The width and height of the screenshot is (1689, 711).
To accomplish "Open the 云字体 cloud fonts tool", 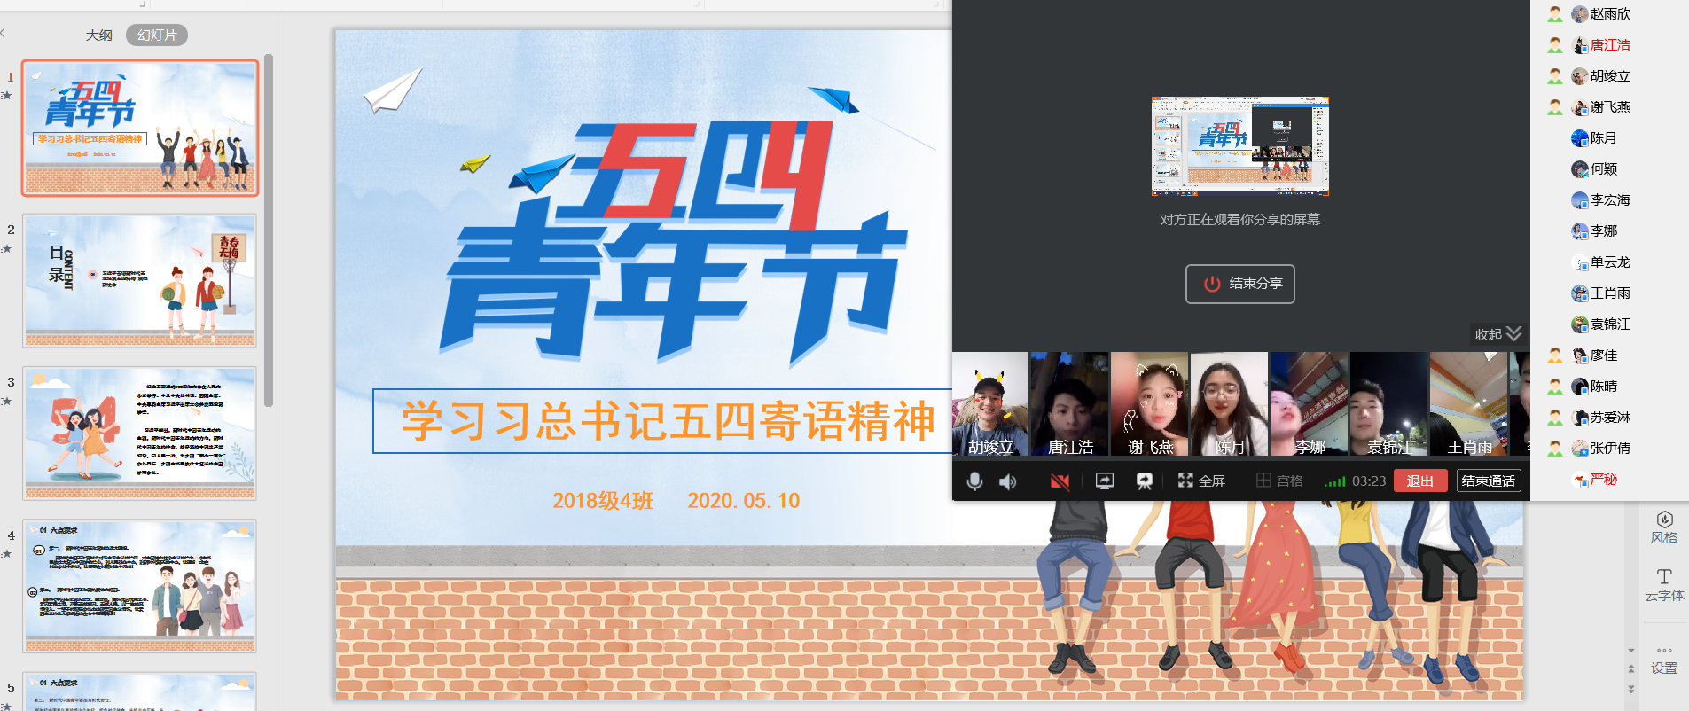I will (1664, 585).
